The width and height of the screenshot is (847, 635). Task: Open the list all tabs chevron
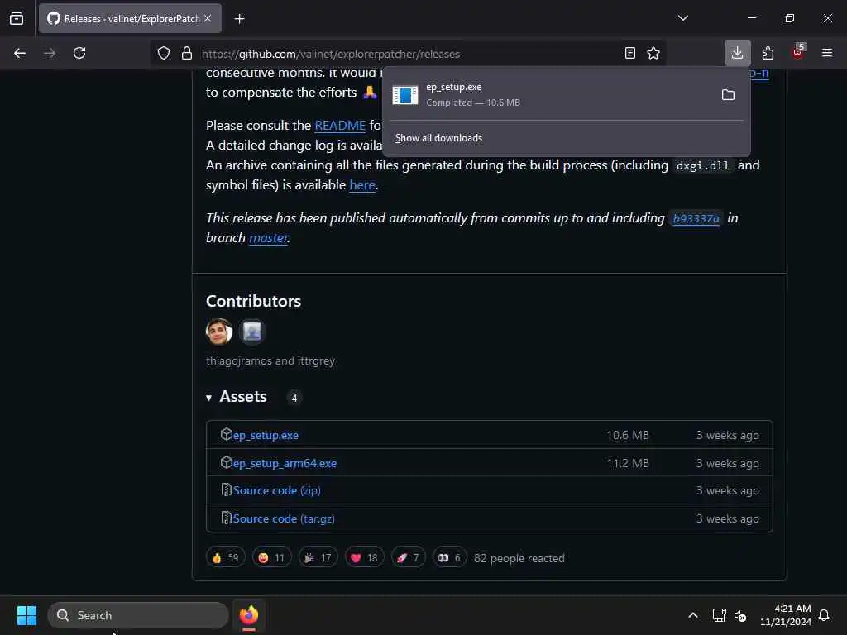click(x=682, y=18)
